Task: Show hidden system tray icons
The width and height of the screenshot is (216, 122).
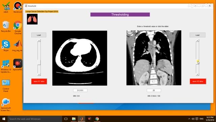Action: pos(189,119)
